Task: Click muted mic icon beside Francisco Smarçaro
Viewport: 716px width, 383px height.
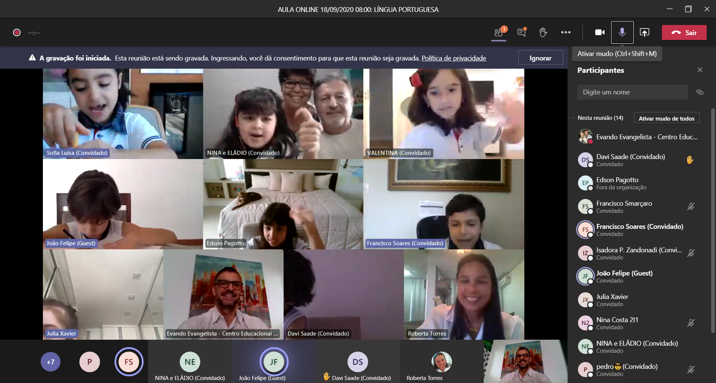Action: (691, 206)
